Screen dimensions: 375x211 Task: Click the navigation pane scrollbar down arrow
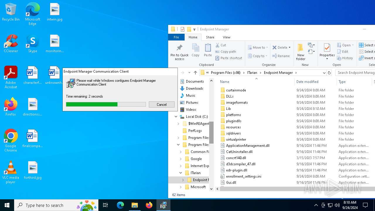(211, 189)
